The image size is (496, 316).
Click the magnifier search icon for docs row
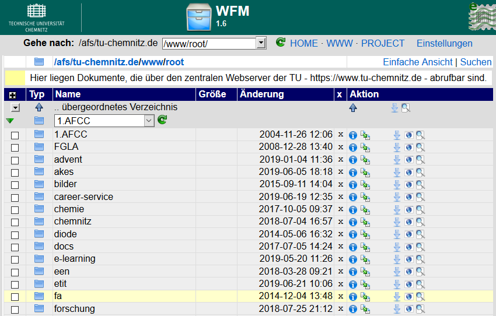[420, 247]
